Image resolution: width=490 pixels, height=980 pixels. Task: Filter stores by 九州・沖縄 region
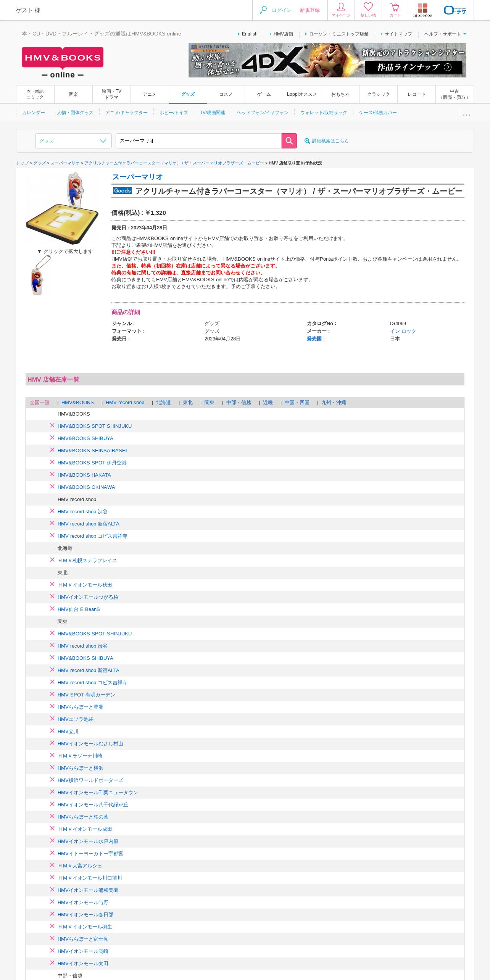tap(334, 403)
